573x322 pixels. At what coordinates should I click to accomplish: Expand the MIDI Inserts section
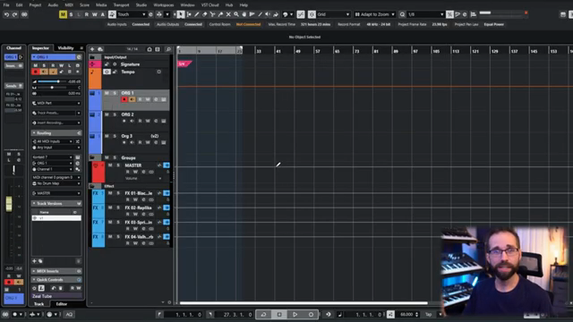(x=56, y=271)
